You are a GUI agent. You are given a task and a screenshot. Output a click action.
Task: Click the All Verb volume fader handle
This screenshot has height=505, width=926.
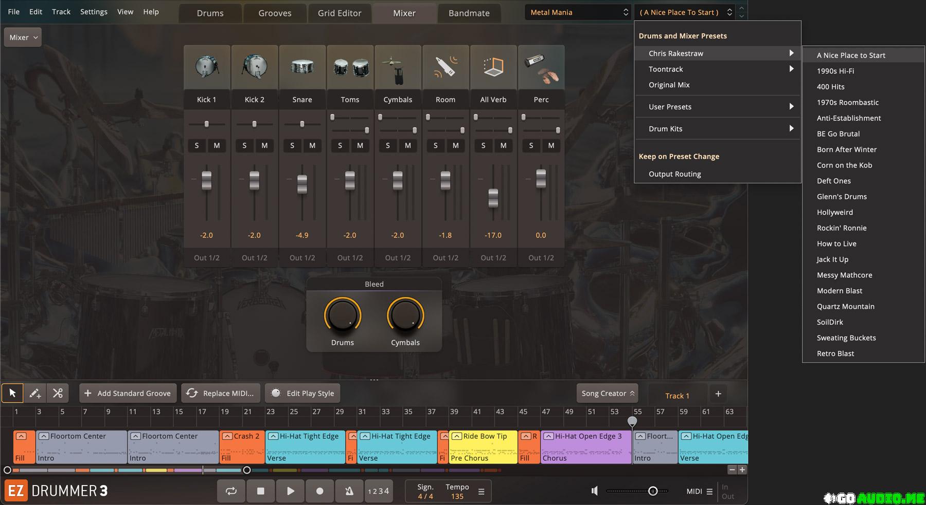(x=493, y=198)
